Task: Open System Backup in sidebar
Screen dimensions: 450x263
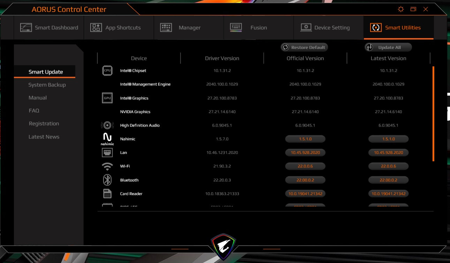Action: coord(47,85)
